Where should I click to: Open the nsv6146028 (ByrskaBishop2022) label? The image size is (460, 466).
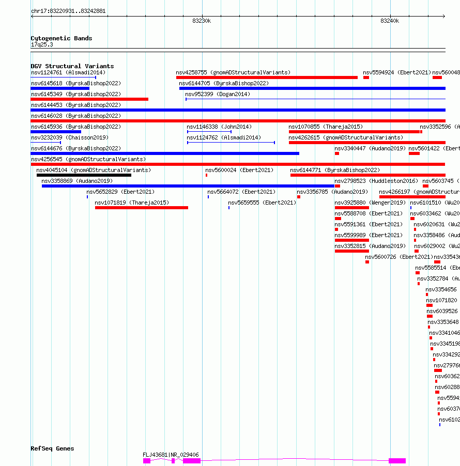[x=76, y=116]
